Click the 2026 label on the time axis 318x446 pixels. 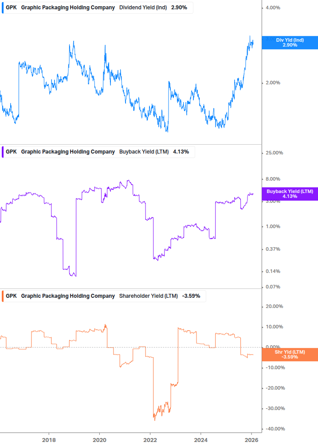click(x=251, y=440)
